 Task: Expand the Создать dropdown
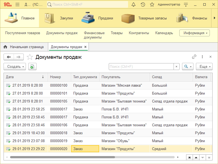[15, 66]
